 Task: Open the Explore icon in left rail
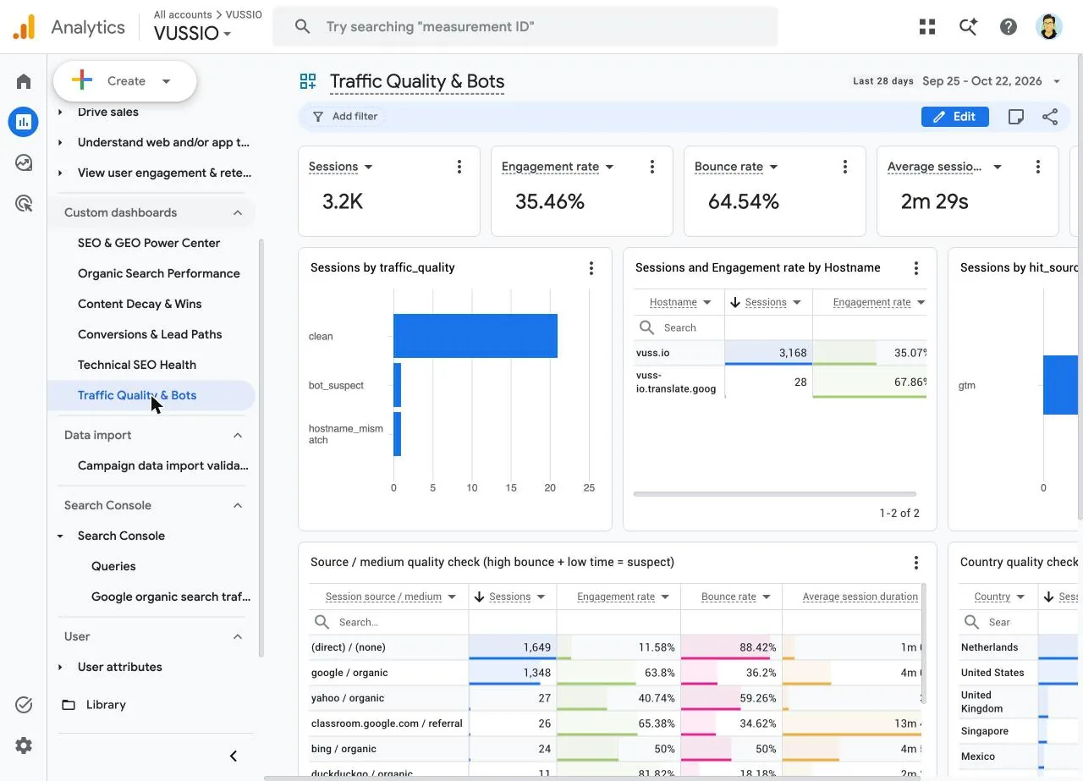(24, 162)
